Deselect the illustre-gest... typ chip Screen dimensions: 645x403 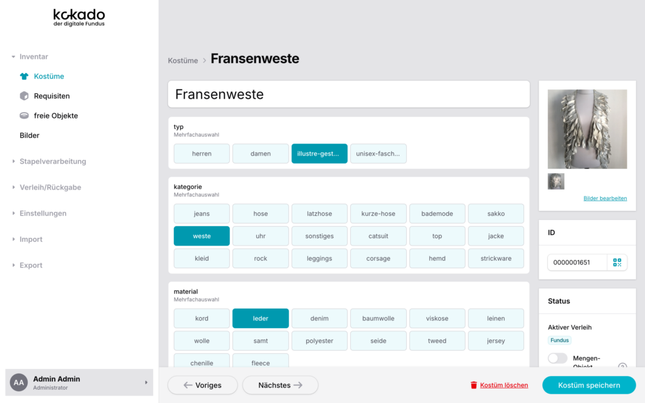(319, 154)
